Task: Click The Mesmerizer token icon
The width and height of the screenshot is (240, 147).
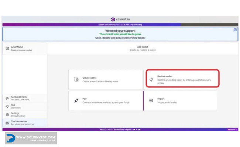Action: click(x=7, y=123)
